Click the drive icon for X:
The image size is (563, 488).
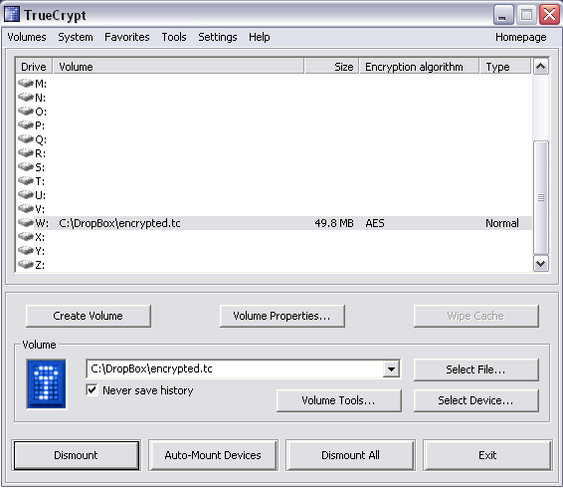click(x=26, y=237)
